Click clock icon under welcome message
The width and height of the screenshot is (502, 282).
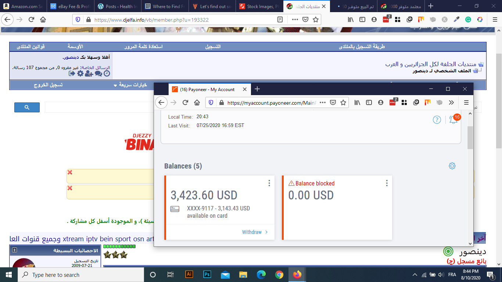pyautogui.click(x=107, y=73)
